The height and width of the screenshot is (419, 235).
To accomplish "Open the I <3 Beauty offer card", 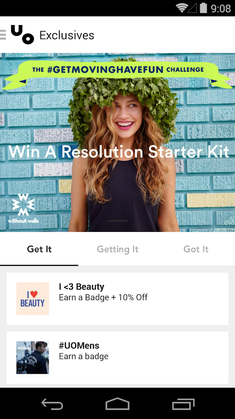I will click(117, 299).
